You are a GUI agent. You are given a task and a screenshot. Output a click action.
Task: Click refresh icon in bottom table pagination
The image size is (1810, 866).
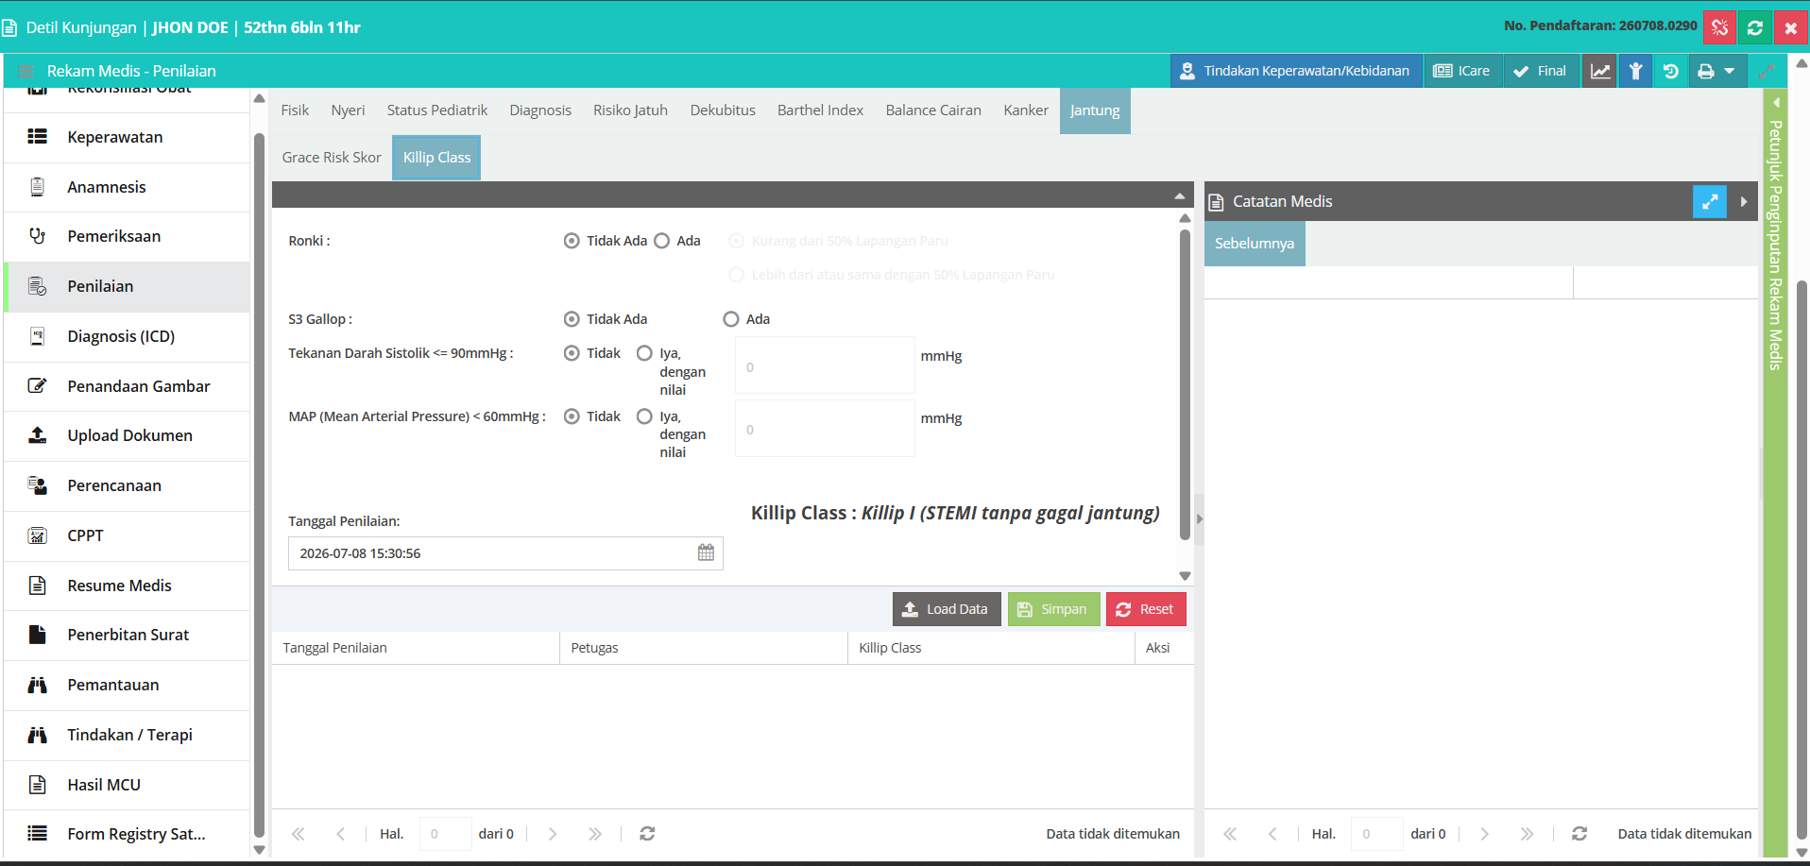pos(647,834)
